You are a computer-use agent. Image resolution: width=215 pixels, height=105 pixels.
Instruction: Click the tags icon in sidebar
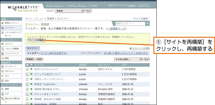pyautogui.click(x=2, y=76)
